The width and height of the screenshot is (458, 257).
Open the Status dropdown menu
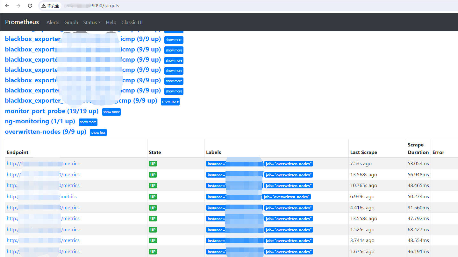pos(92,22)
